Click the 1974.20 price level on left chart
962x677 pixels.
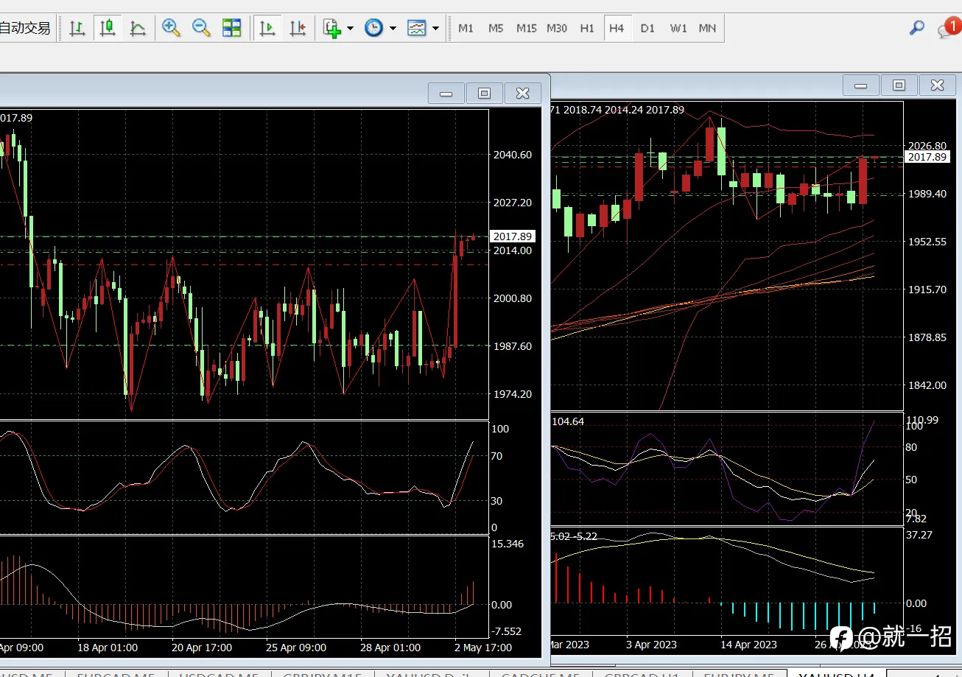(513, 394)
